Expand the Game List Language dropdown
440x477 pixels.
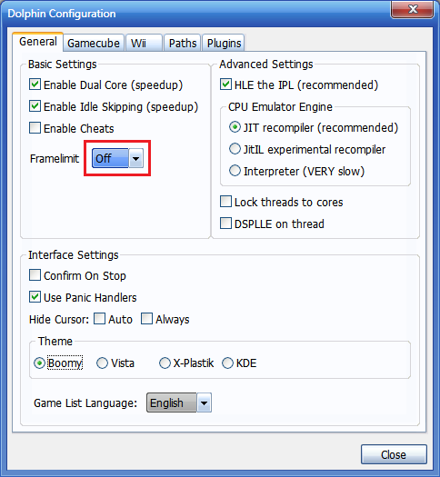tap(205, 402)
